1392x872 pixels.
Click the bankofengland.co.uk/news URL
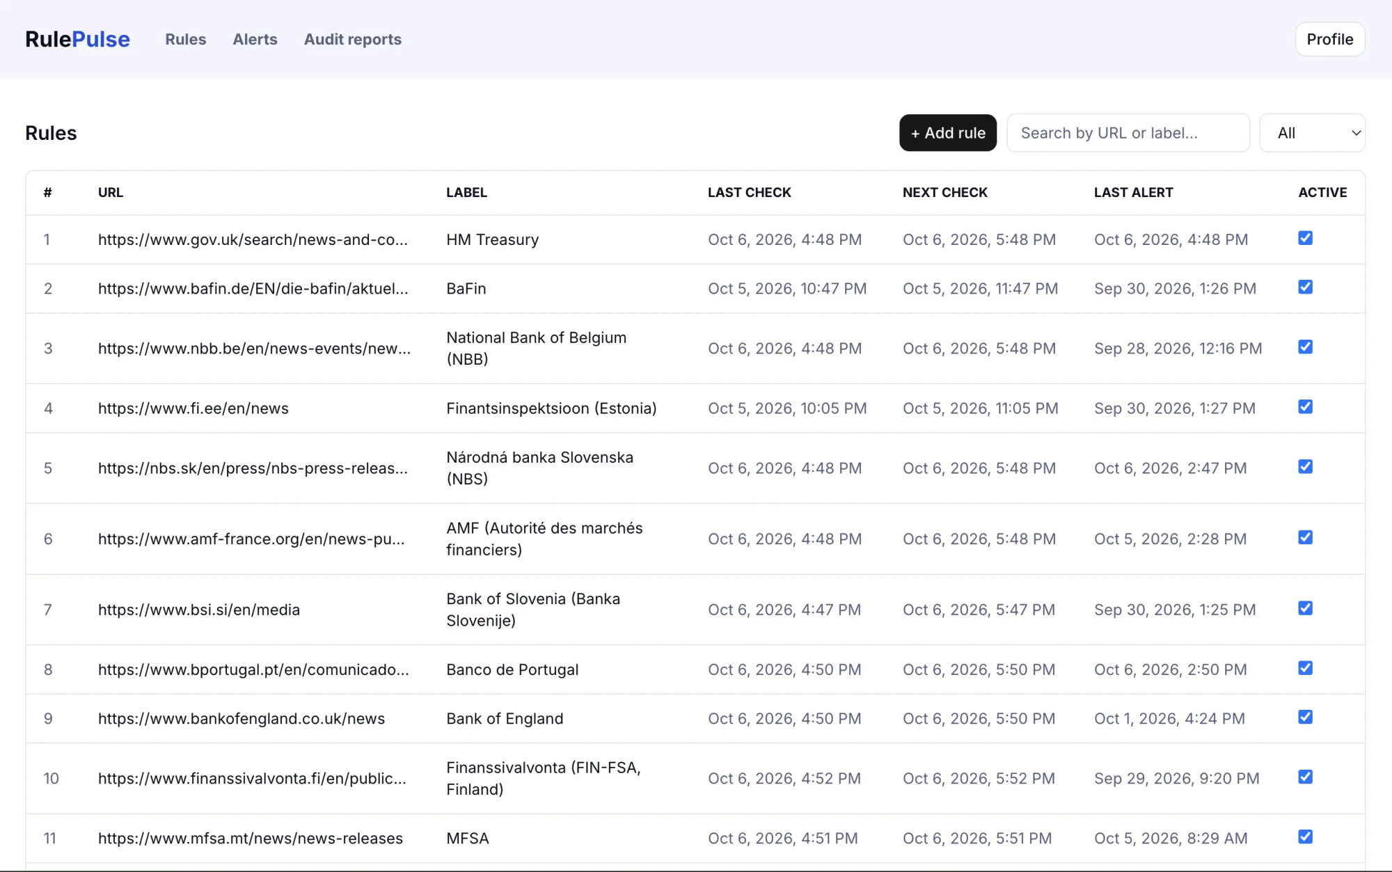click(x=242, y=718)
